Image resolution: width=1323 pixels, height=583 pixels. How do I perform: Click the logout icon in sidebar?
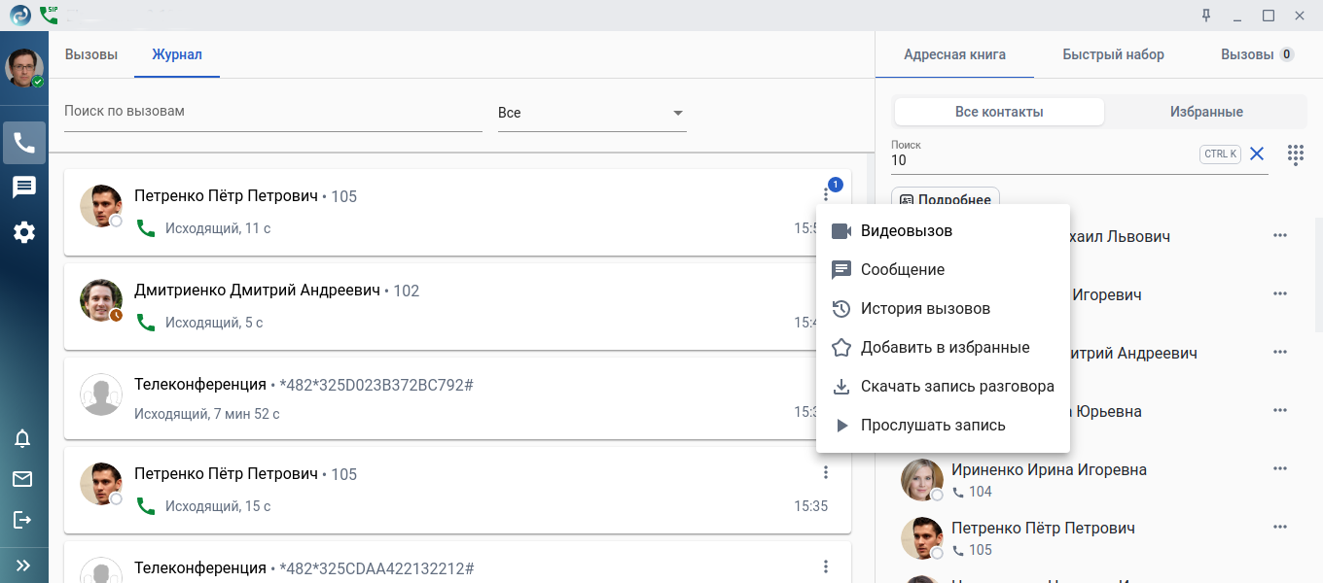coord(22,520)
